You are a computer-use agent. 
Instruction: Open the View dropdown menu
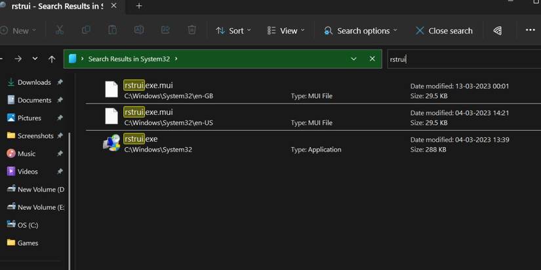pos(287,31)
